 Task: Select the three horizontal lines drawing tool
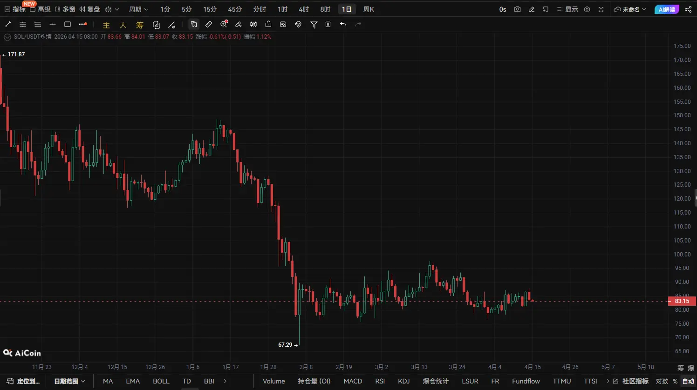38,24
